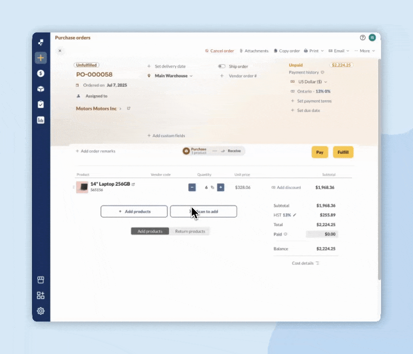This screenshot has width=413, height=354.
Task: Click the Ordered on Jul 7, 2025 date
Action: point(101,85)
